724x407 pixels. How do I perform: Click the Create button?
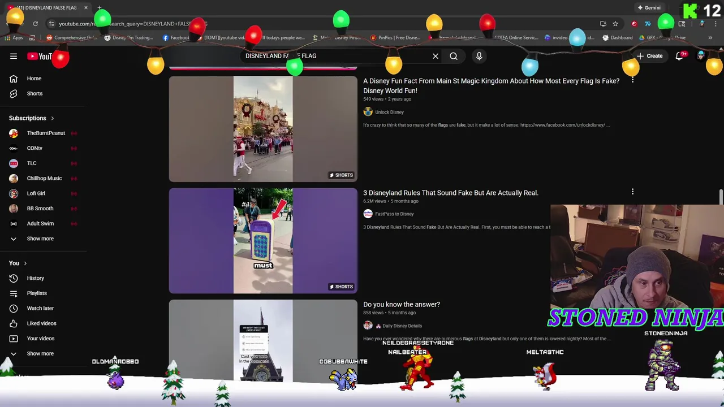coord(649,56)
